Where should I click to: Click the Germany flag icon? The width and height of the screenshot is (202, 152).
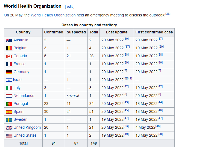(9, 72)
